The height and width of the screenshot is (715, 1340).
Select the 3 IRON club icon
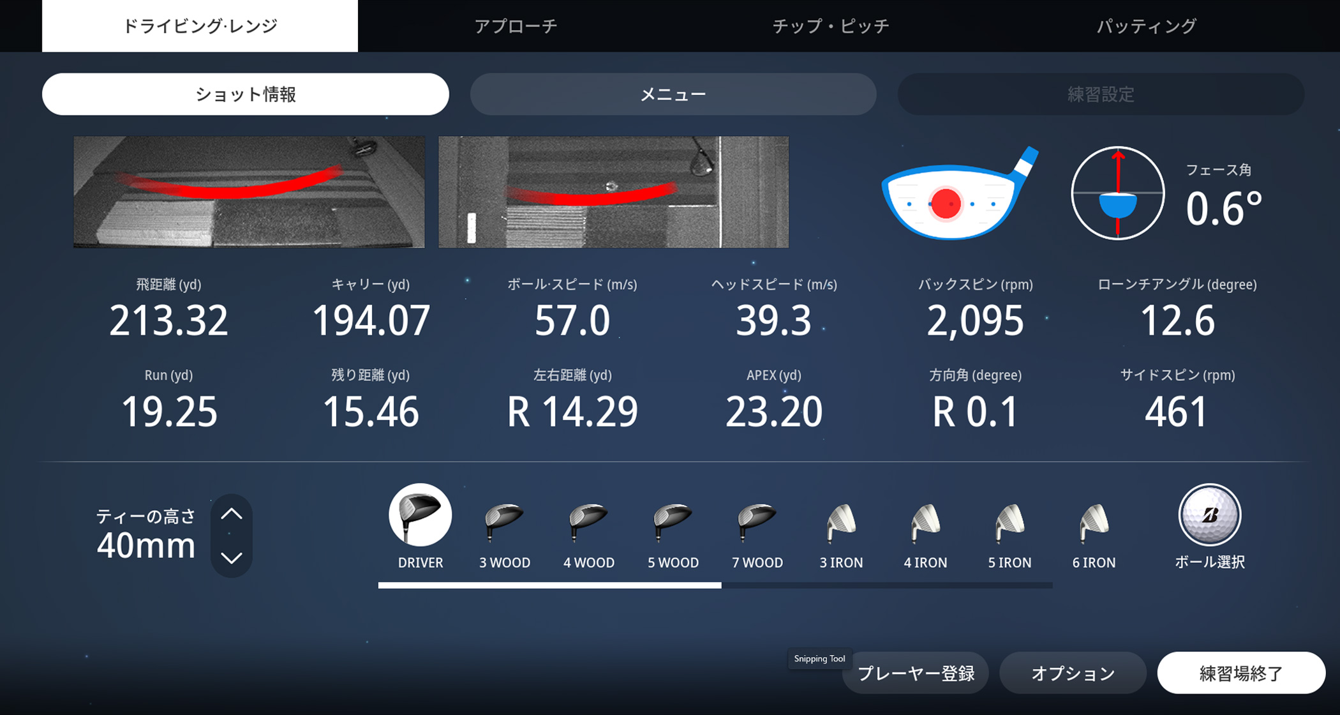pyautogui.click(x=841, y=523)
